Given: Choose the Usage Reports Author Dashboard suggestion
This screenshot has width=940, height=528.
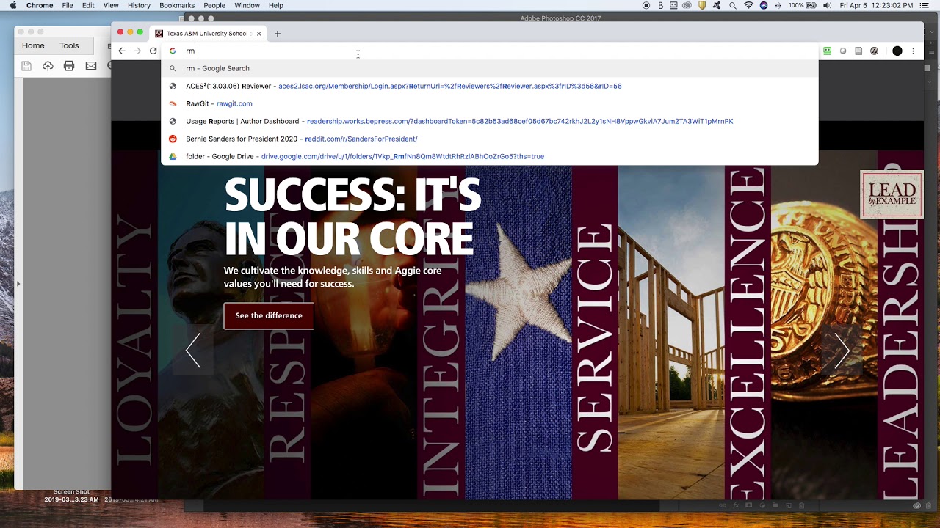Looking at the screenshot, I should [x=489, y=121].
